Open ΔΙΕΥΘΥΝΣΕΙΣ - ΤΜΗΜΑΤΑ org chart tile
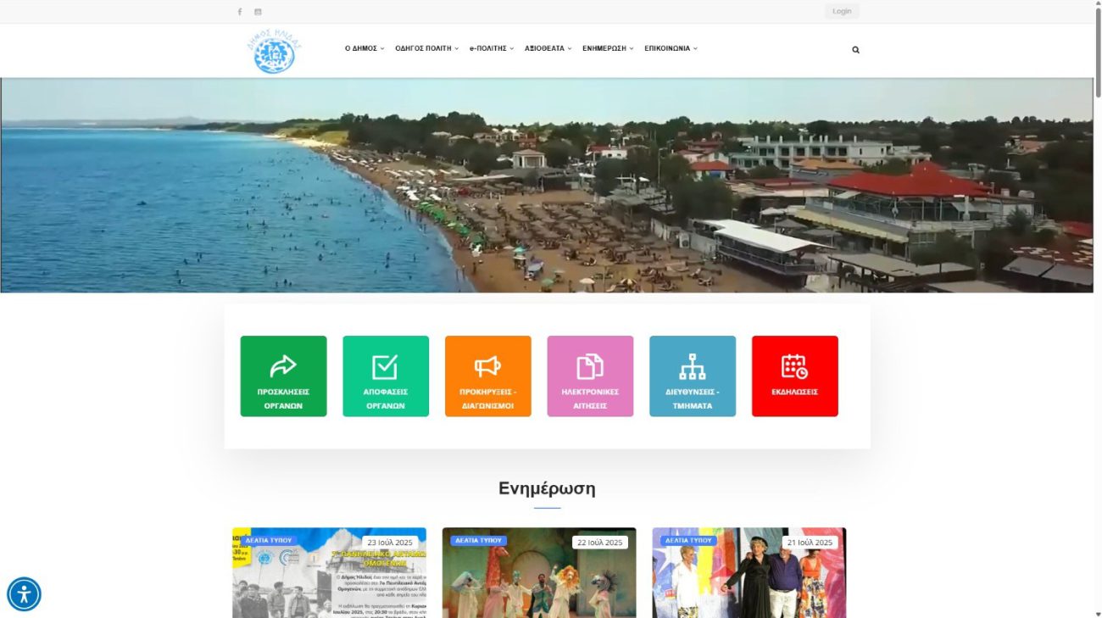 (693, 376)
